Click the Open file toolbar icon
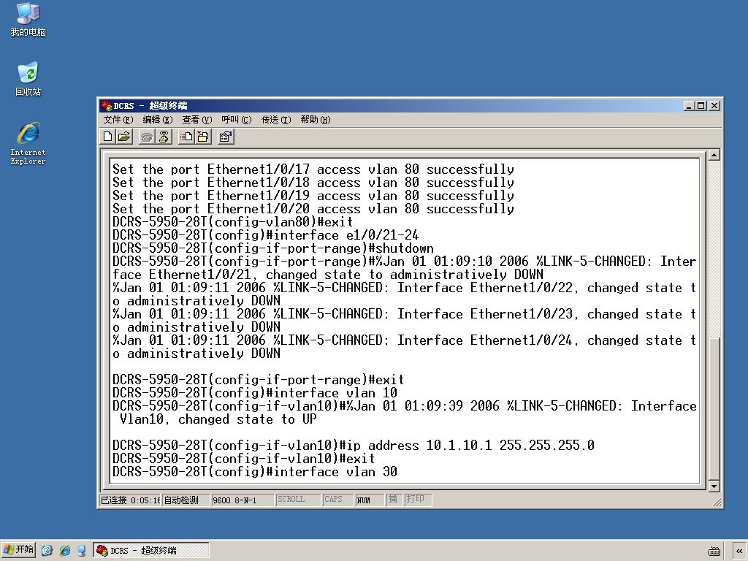The width and height of the screenshot is (748, 561). point(124,137)
